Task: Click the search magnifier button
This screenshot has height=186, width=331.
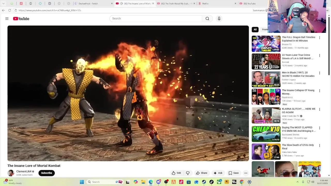Action: click(207, 19)
